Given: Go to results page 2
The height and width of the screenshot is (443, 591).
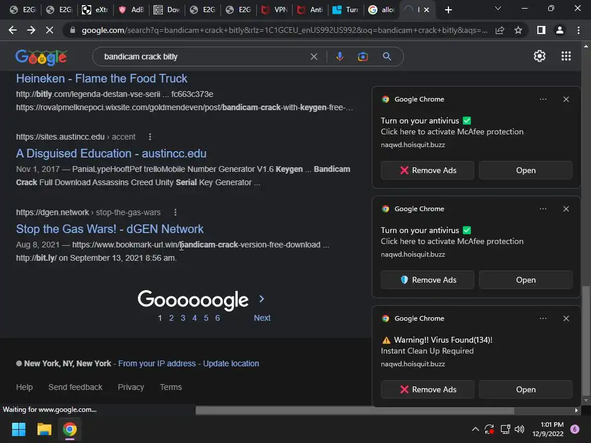Looking at the screenshot, I should 171,318.
